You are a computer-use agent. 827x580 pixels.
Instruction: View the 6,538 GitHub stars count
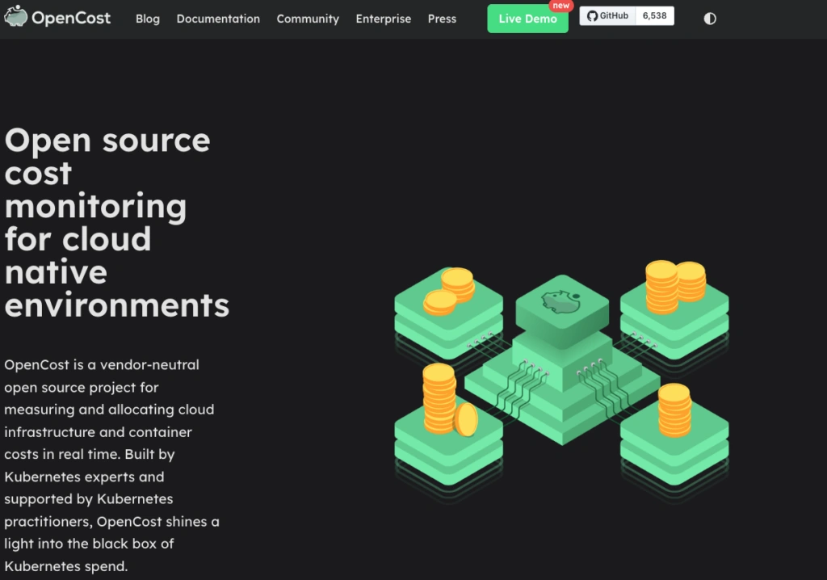point(654,16)
